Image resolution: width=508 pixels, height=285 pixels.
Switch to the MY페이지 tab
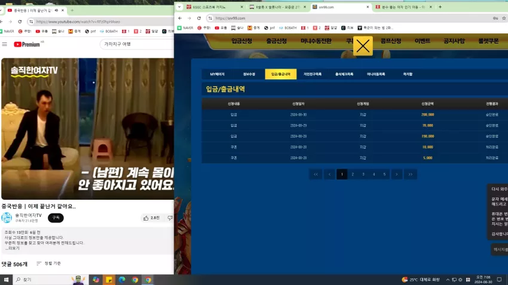pos(217,75)
